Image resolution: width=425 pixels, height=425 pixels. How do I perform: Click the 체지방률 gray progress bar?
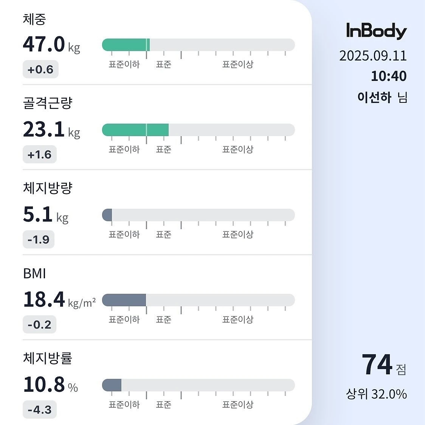198,385
